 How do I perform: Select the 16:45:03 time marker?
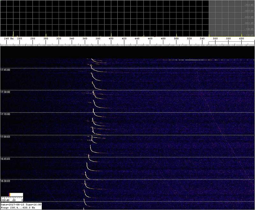5,159
